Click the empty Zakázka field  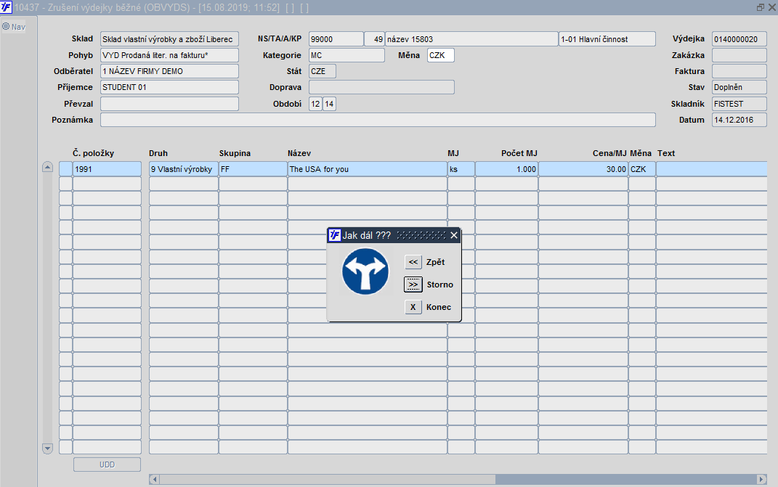click(x=739, y=55)
